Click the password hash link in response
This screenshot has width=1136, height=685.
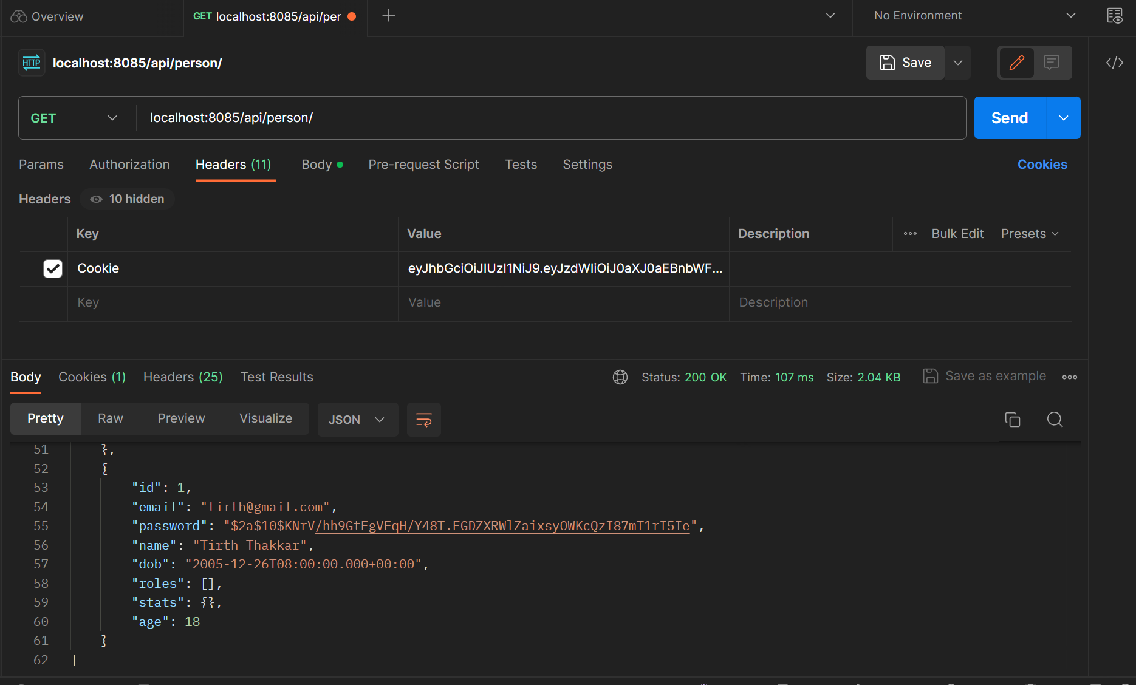(x=502, y=526)
